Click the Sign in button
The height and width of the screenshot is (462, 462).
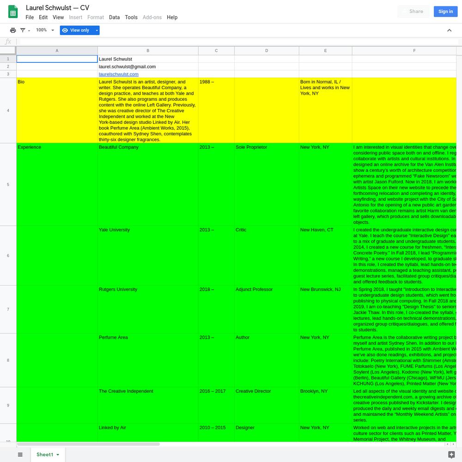click(445, 12)
